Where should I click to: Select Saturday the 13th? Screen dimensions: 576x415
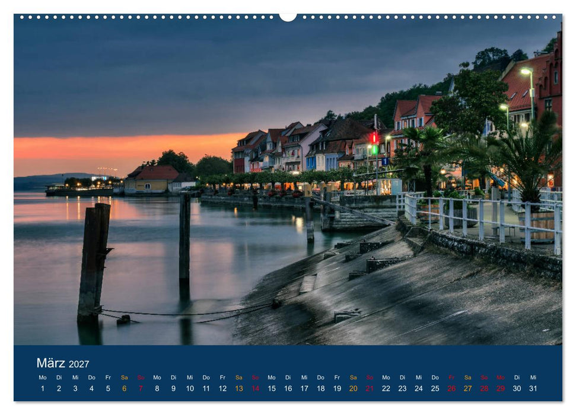239,388
